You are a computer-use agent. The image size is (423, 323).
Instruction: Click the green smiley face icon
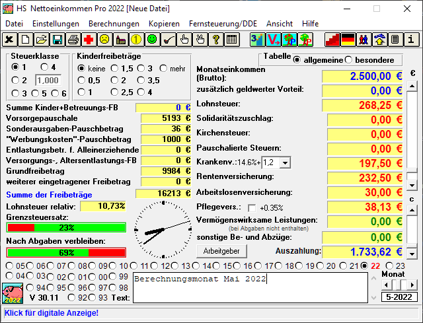click(152, 40)
